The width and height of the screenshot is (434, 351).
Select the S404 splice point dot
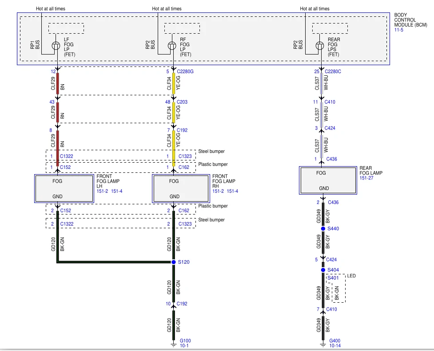point(323,270)
